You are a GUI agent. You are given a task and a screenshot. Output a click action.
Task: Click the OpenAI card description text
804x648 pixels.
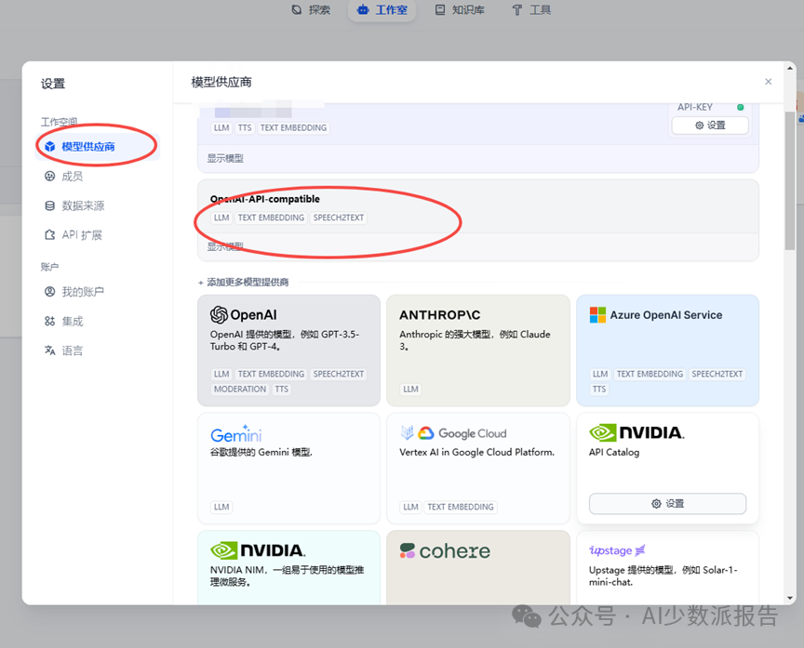pos(285,340)
